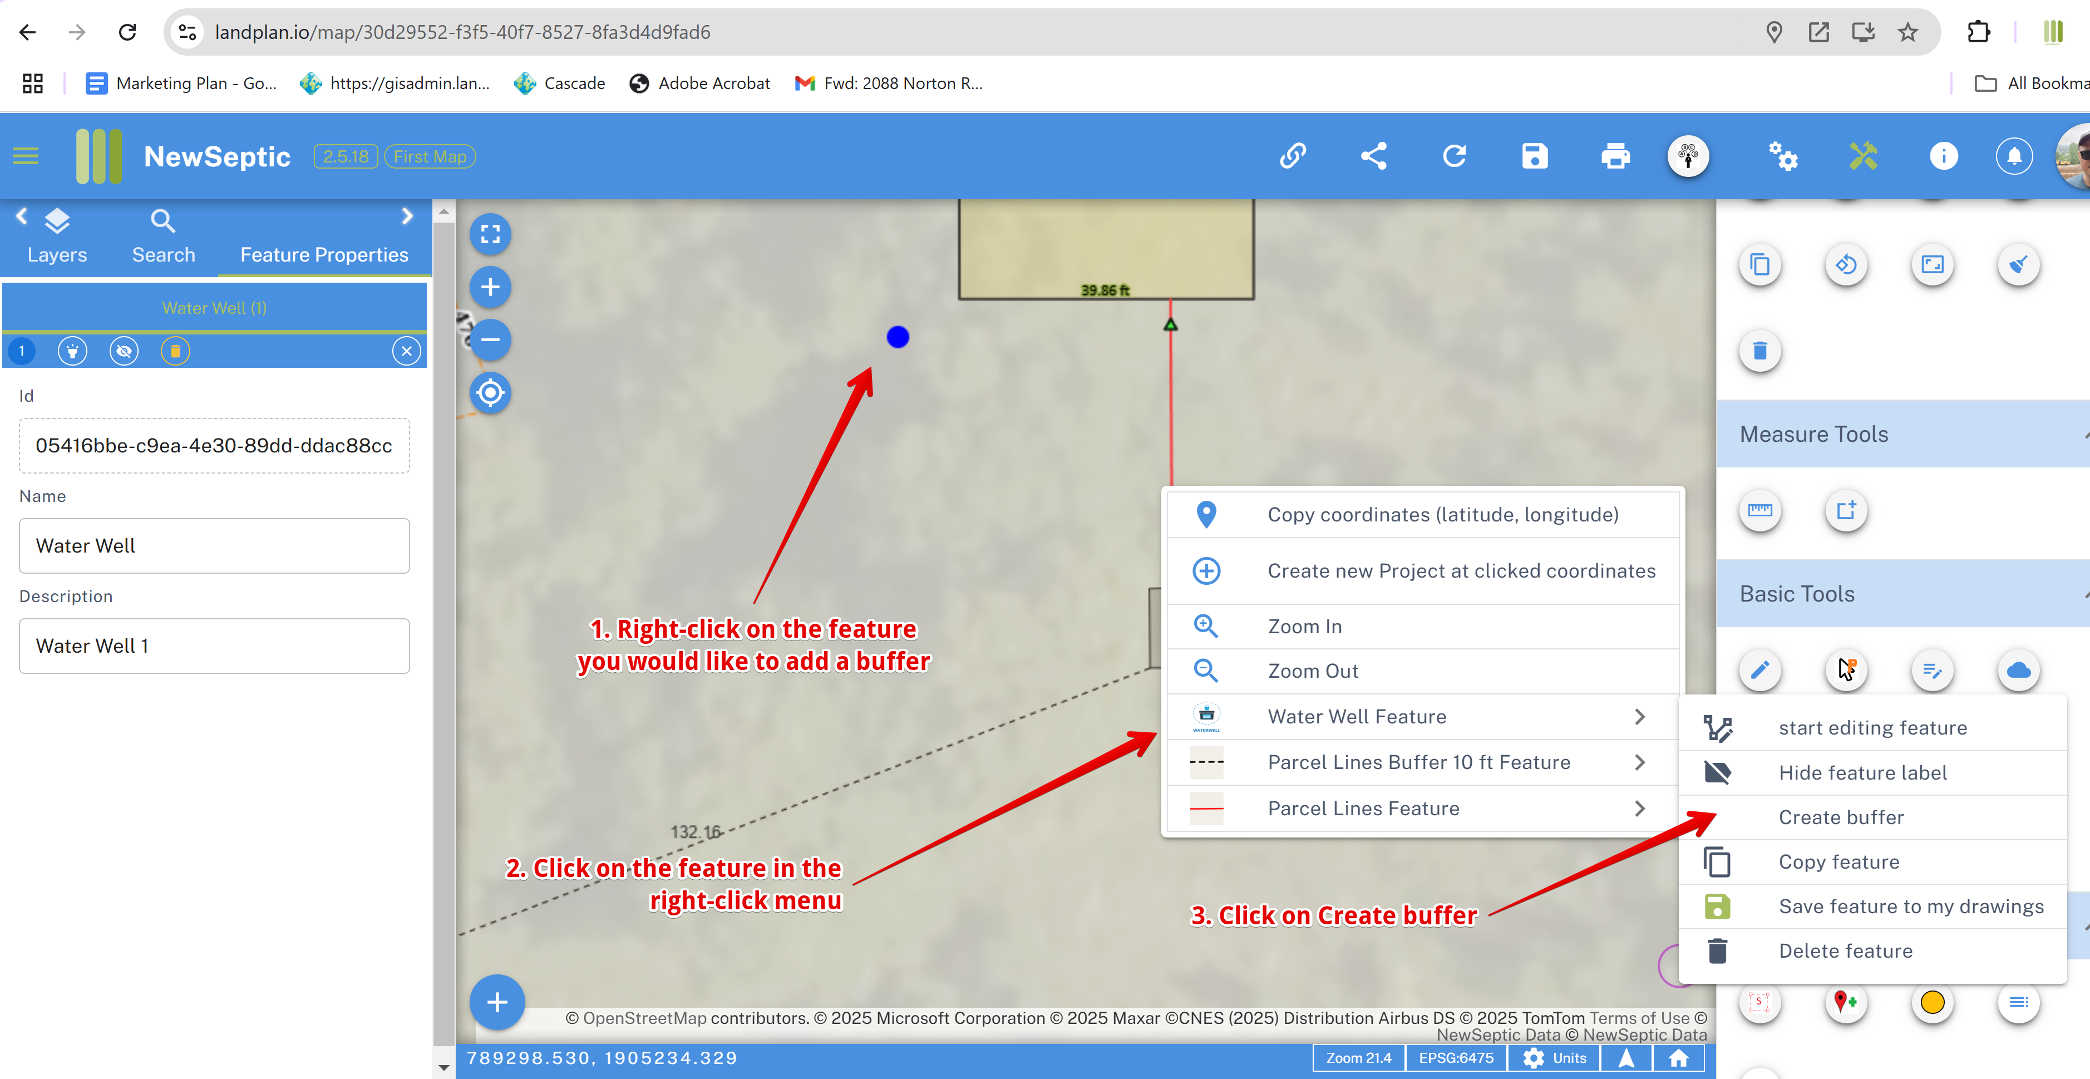Select the measure area tool
Viewport: 2090px width, 1079px height.
tap(1846, 511)
